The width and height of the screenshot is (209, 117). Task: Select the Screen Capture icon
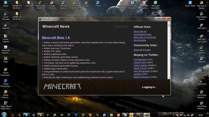(6, 38)
